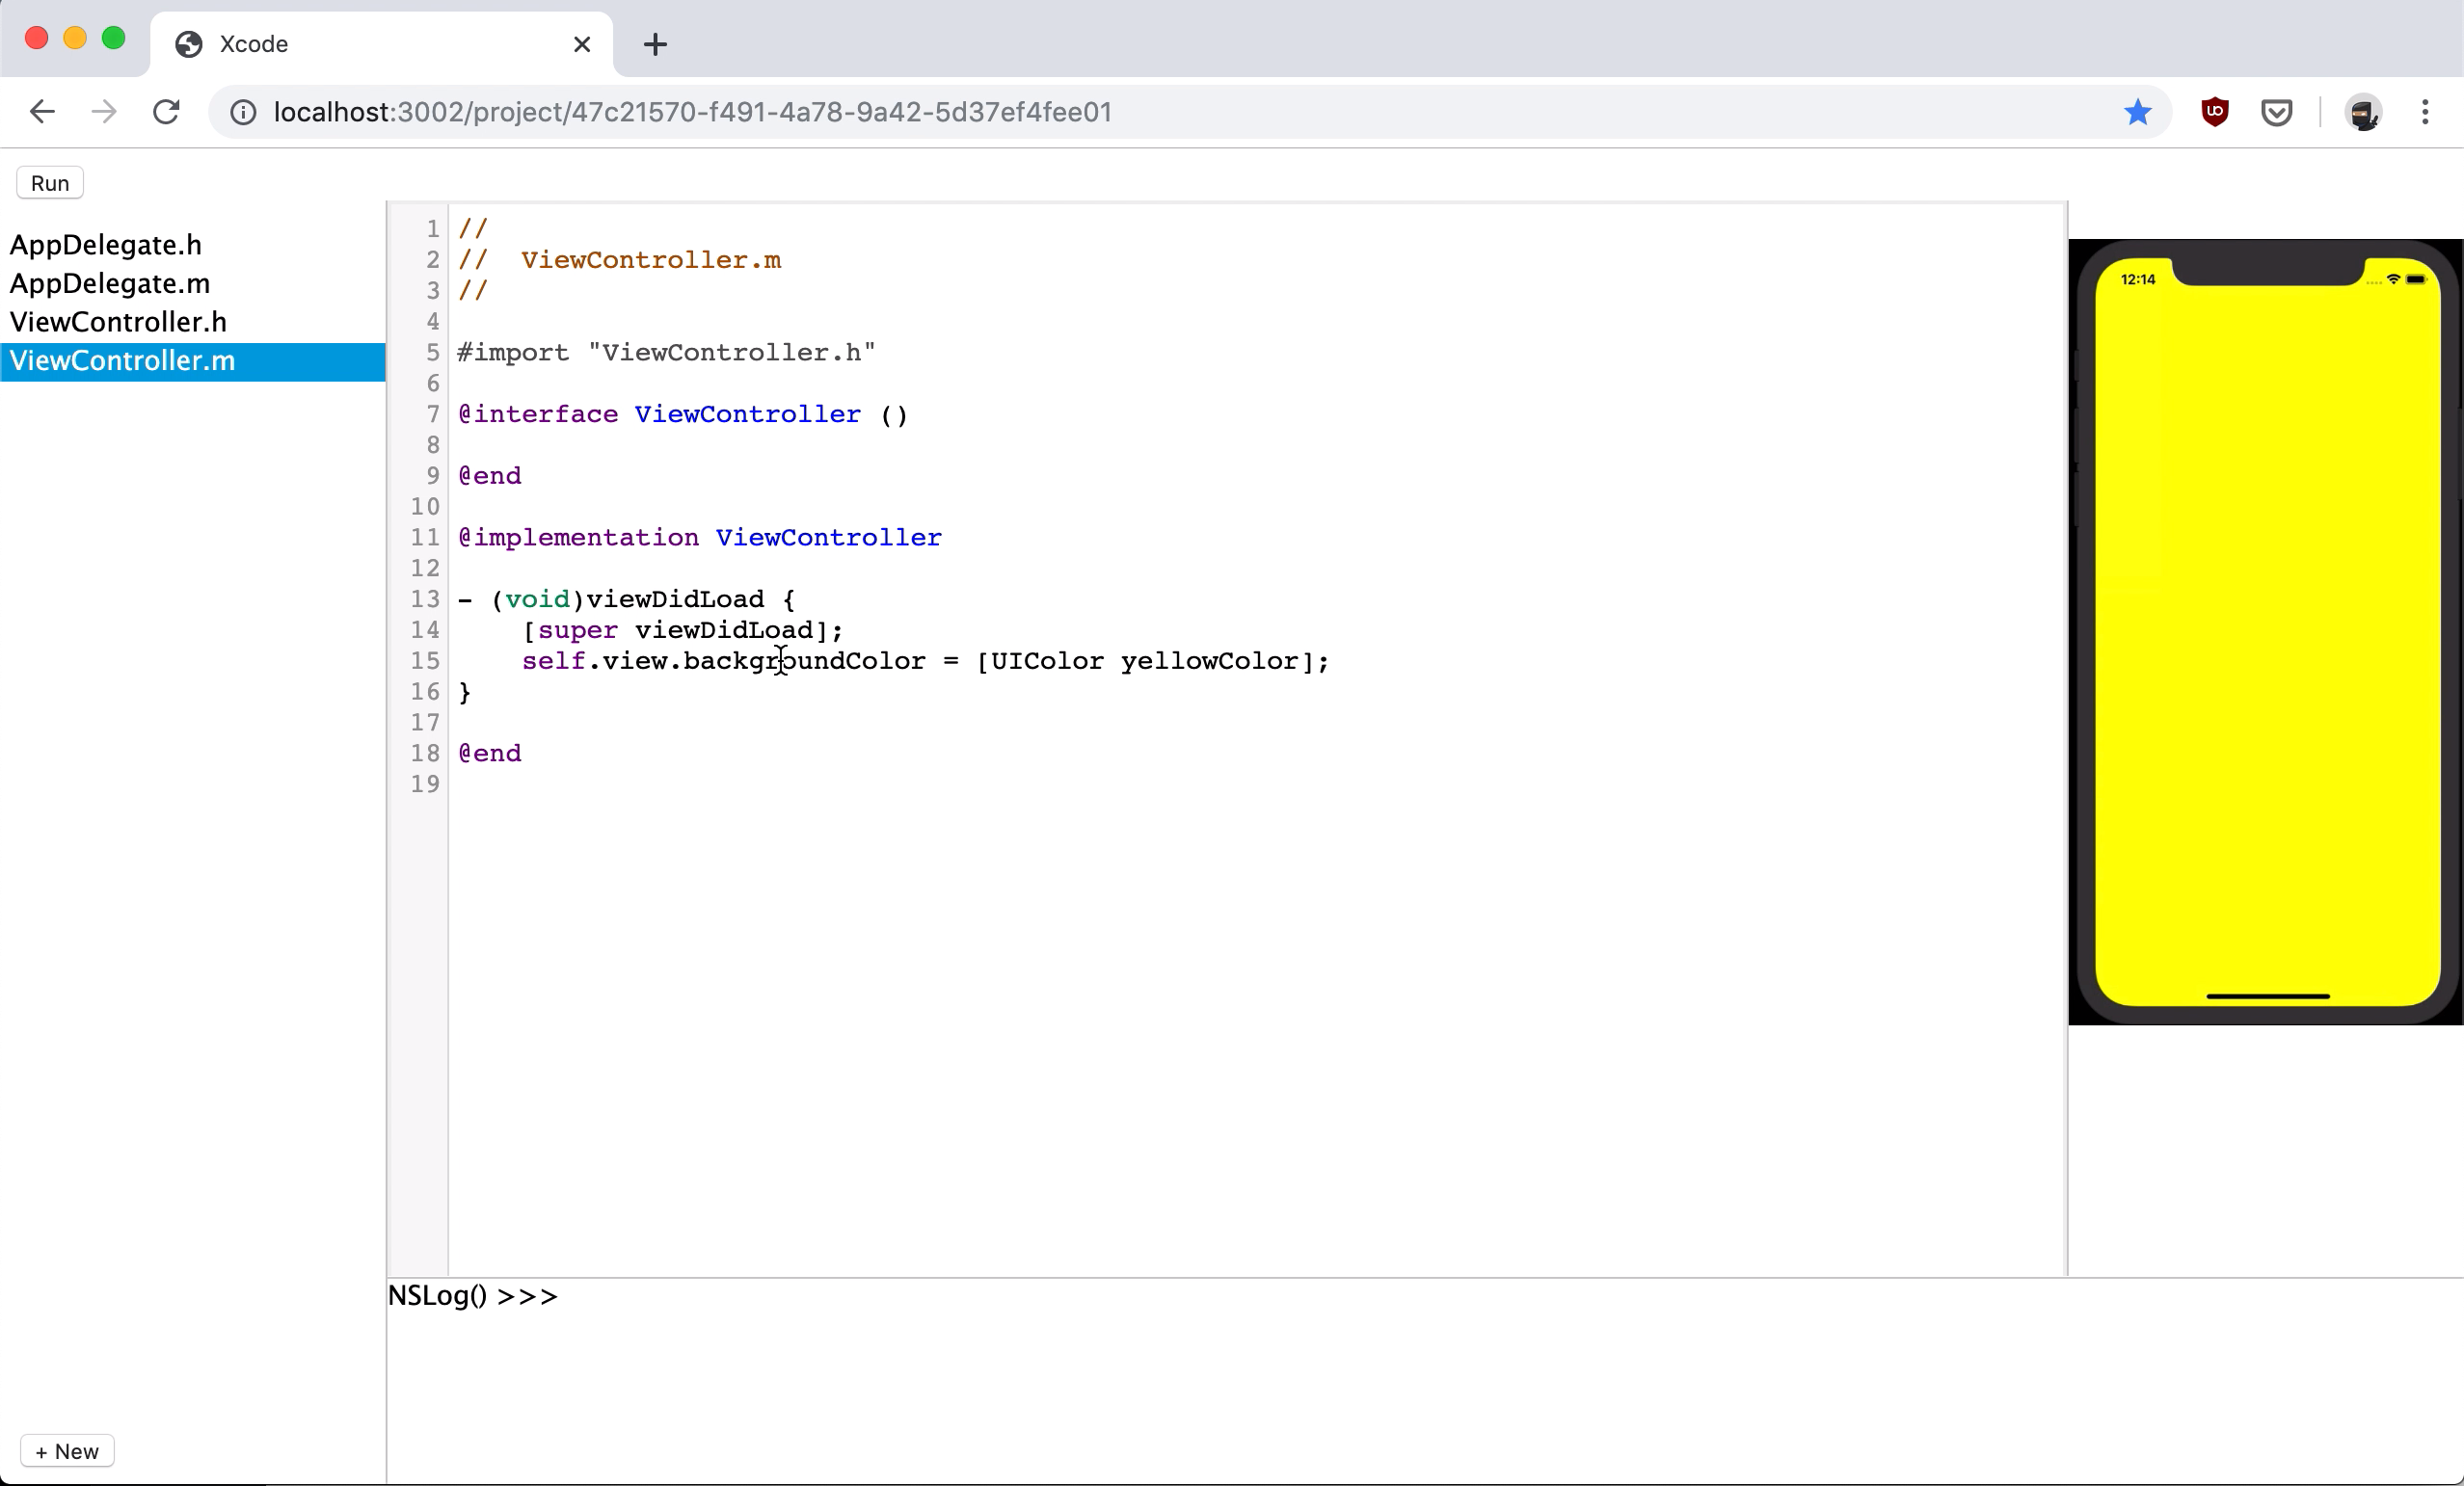Open AppDelegate.h in file list

click(106, 245)
